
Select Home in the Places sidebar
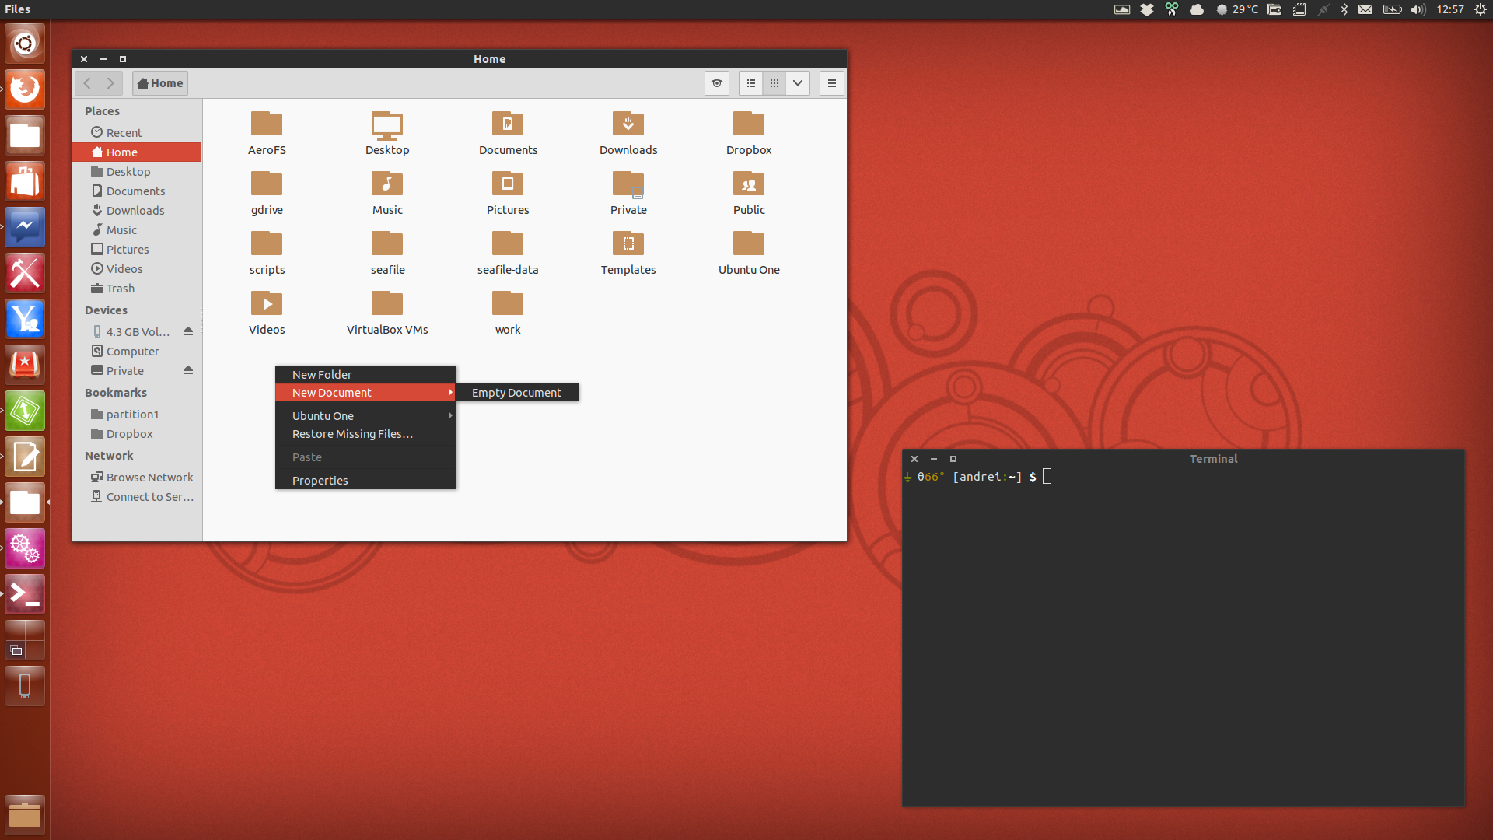tap(137, 152)
